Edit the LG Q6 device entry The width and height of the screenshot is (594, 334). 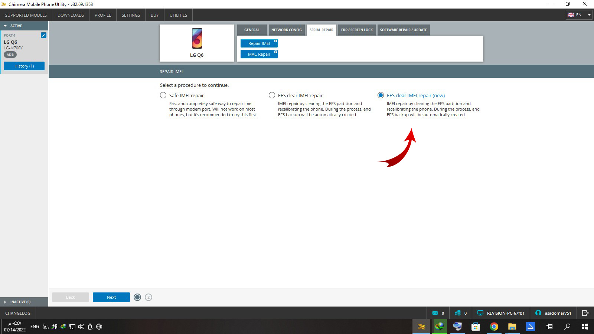tap(43, 35)
